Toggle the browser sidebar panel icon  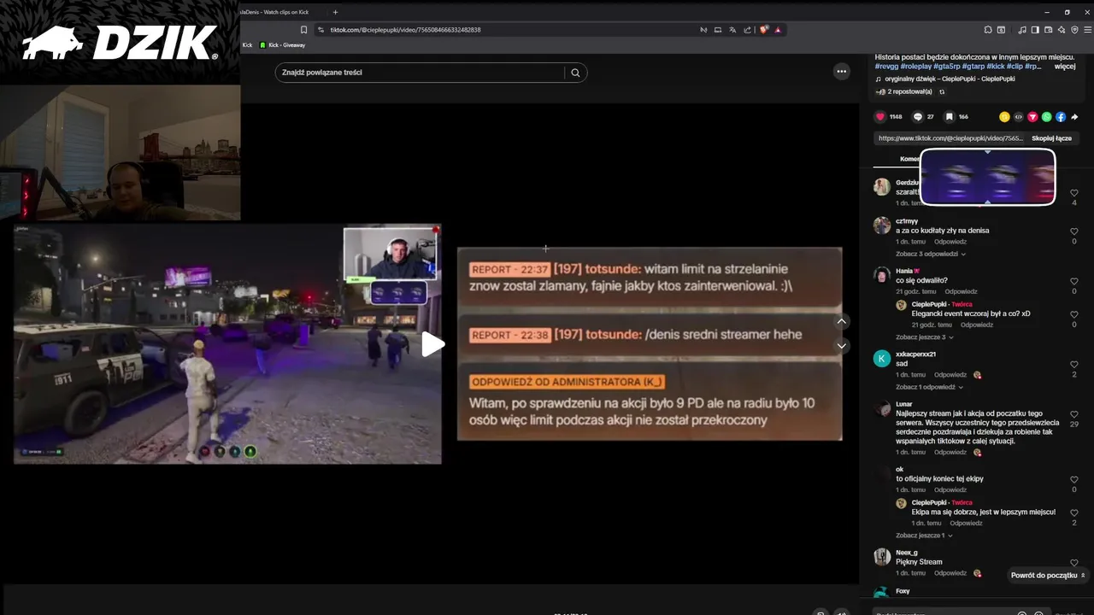tap(1035, 30)
